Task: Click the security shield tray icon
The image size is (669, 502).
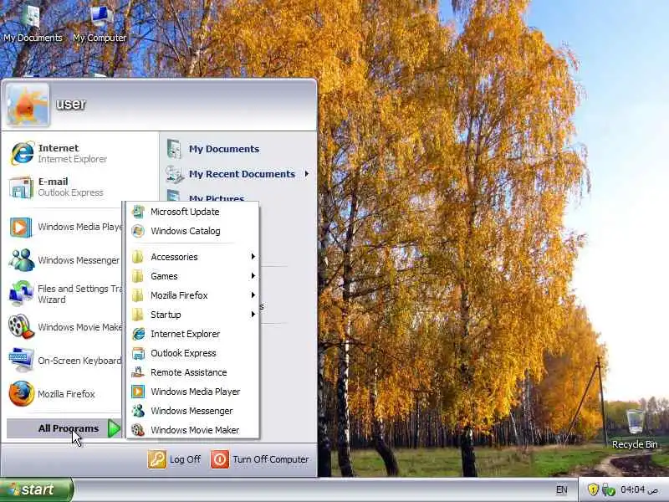Action: 593,489
